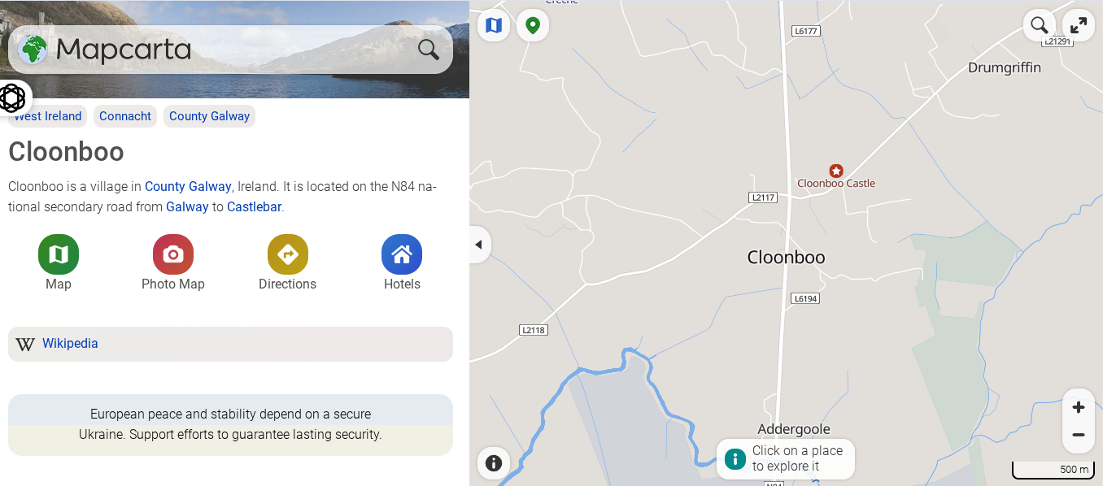
Task: Click the map info icon
Action: coord(494,463)
